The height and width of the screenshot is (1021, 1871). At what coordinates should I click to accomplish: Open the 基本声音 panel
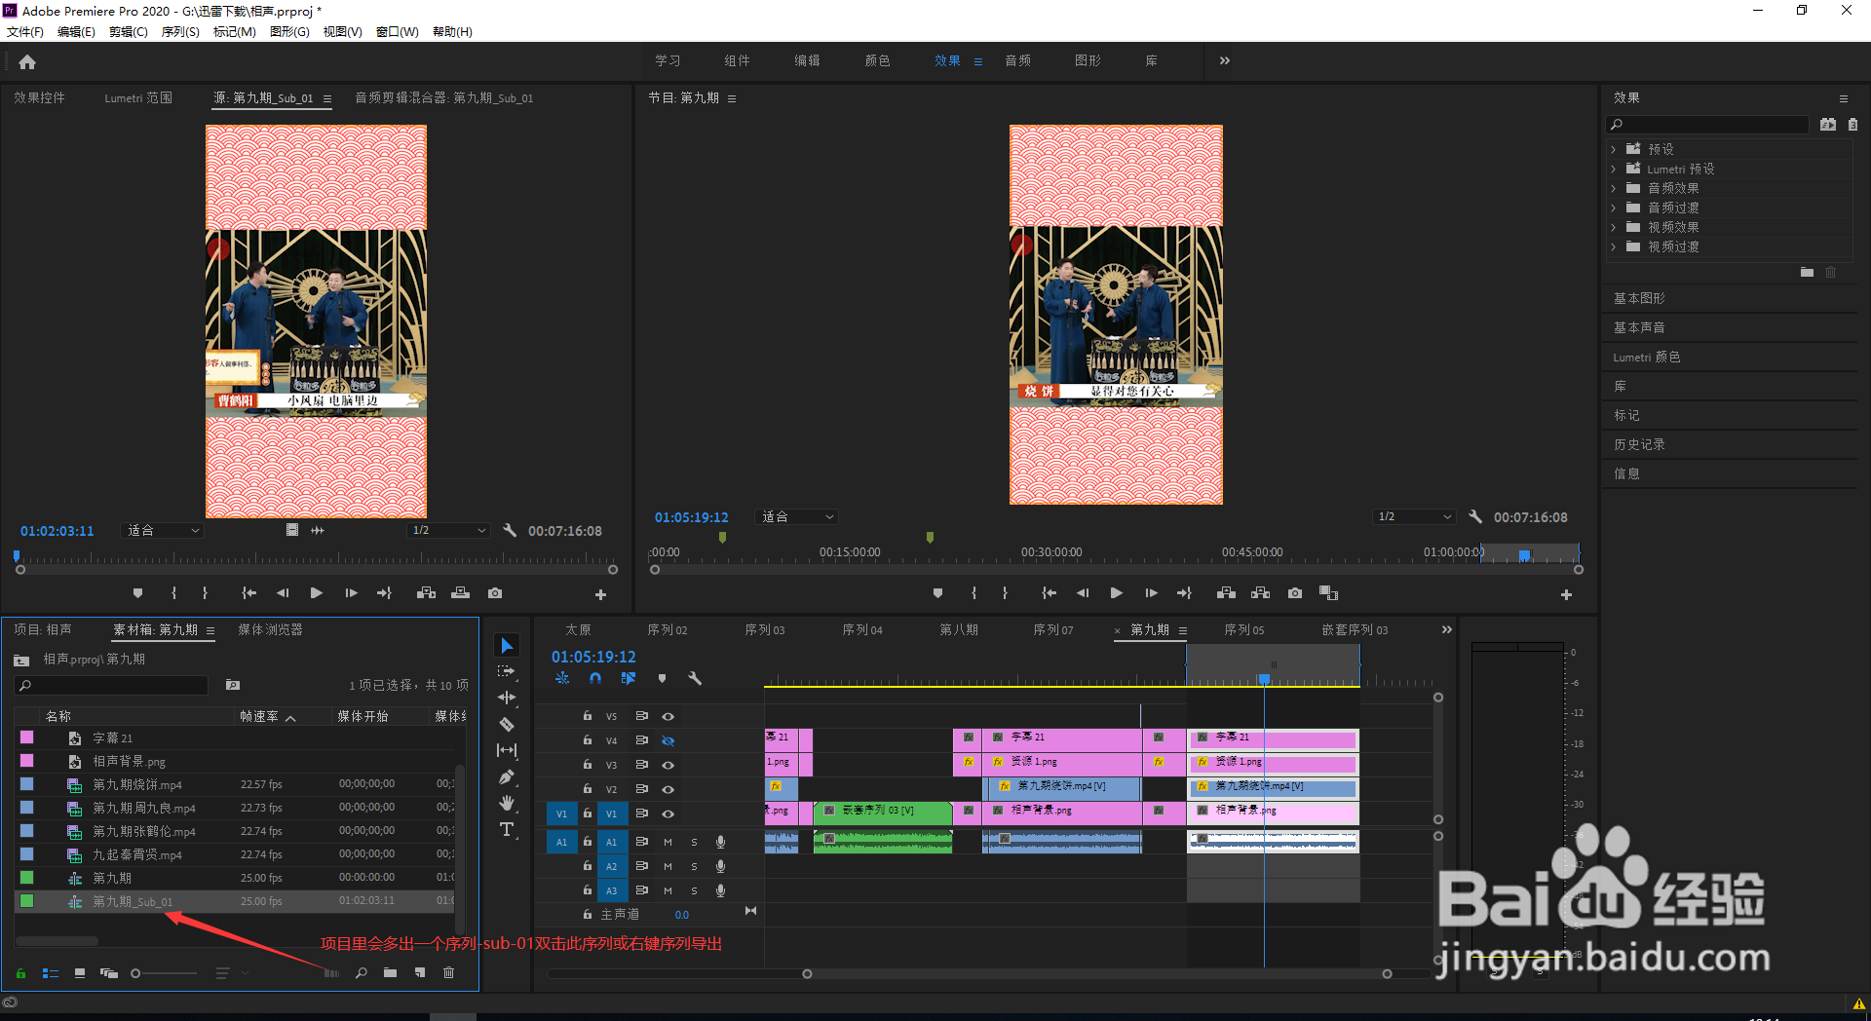(1639, 327)
